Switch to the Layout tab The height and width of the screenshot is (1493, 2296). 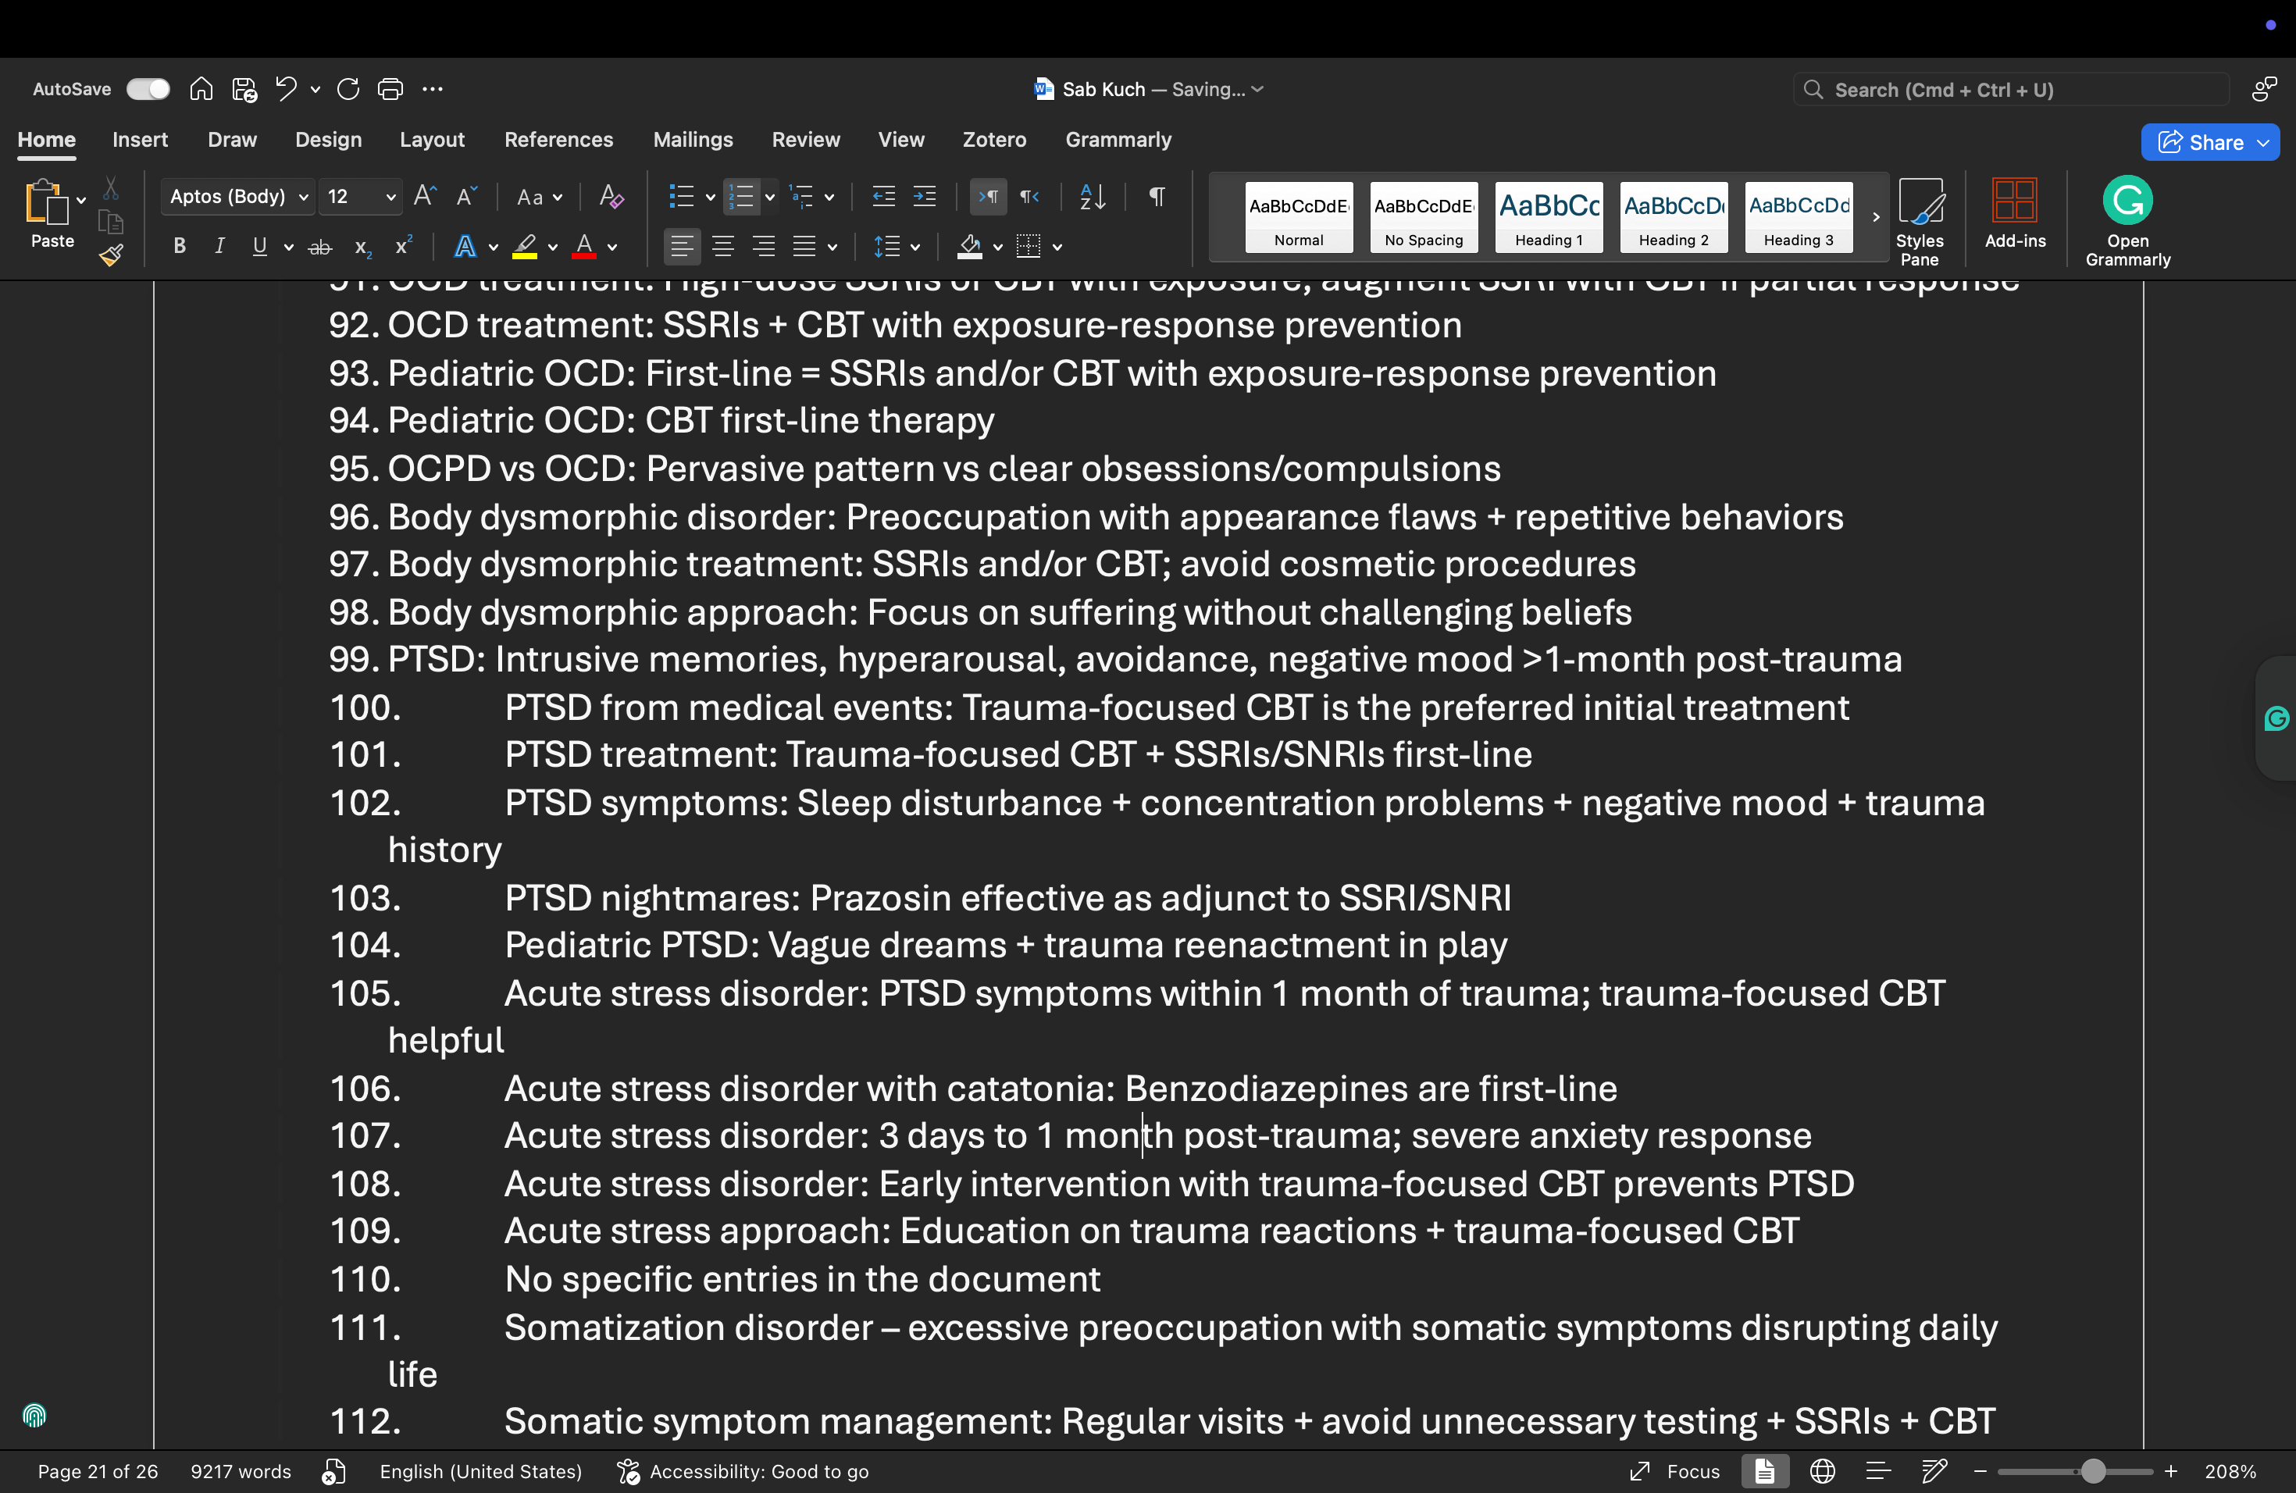point(431,140)
